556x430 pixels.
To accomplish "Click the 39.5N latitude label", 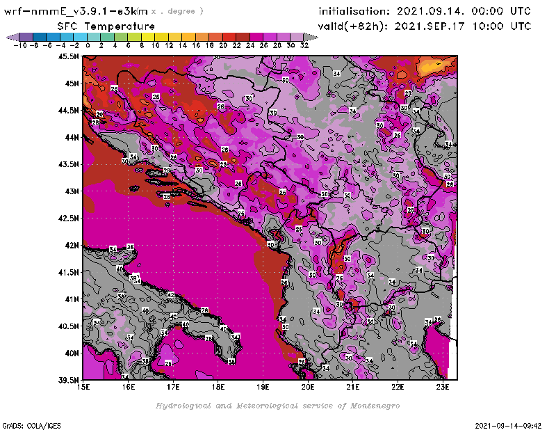I will click(x=68, y=381).
